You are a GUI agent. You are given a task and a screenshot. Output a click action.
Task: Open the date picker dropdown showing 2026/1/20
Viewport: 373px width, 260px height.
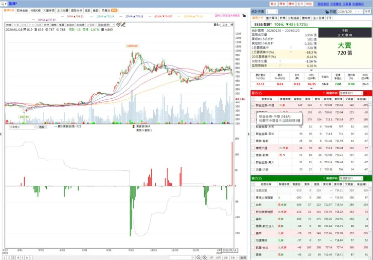[350, 12]
